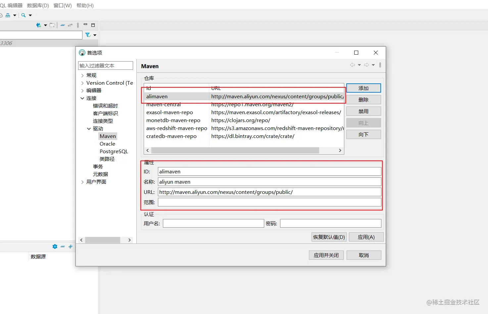Click the ID input field

click(x=269, y=171)
